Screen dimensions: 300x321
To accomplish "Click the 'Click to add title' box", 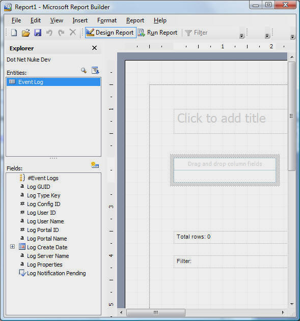I will (x=231, y=122).
